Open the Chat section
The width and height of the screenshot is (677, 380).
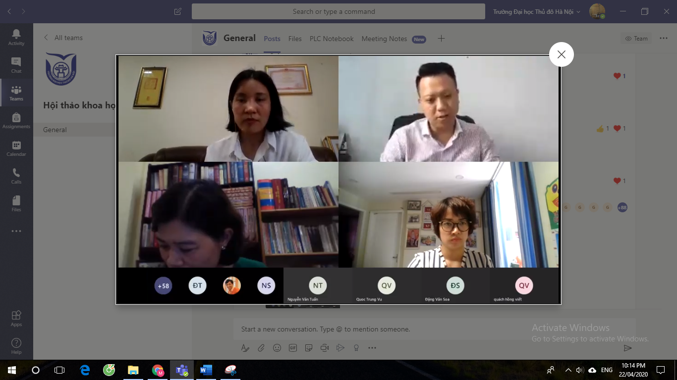16,65
